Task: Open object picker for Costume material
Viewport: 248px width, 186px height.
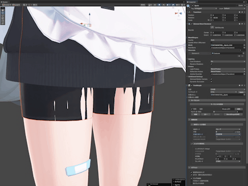Action: (243, 53)
